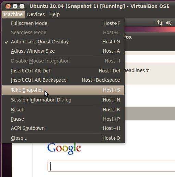This screenshot has height=177, width=175.
Task: Choose ACPI Shutdown
Action: click(63, 128)
